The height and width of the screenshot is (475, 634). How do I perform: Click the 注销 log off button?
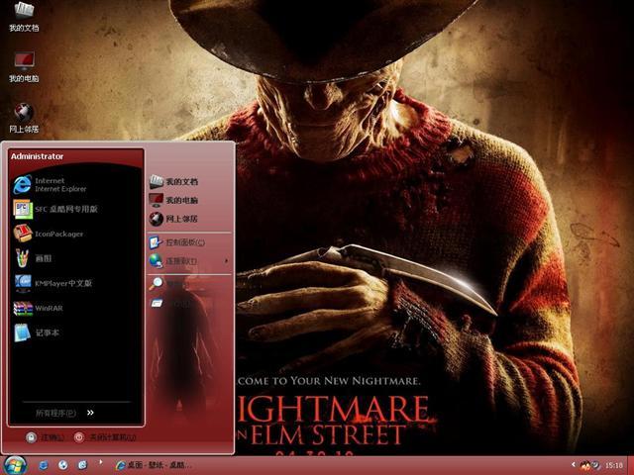click(x=45, y=437)
